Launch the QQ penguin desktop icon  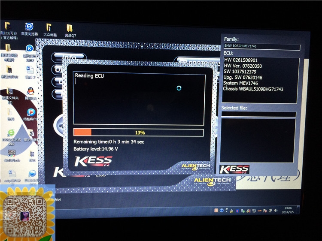pos(30,94)
